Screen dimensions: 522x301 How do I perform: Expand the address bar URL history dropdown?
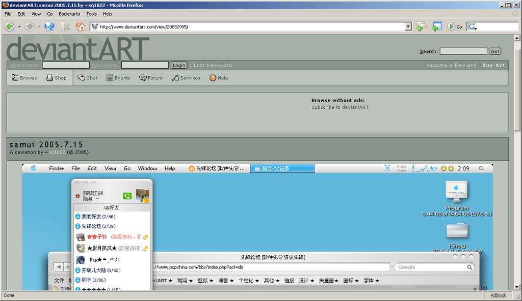tap(408, 26)
